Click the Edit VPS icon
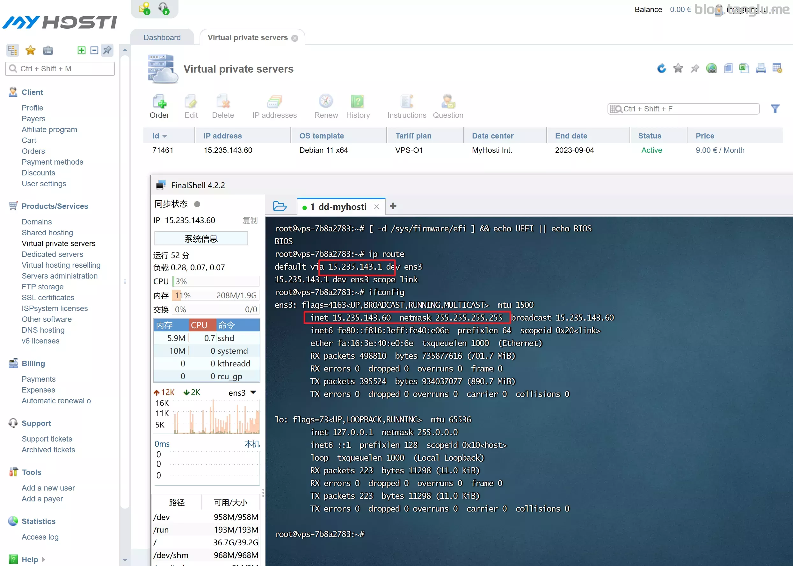 coord(191,105)
